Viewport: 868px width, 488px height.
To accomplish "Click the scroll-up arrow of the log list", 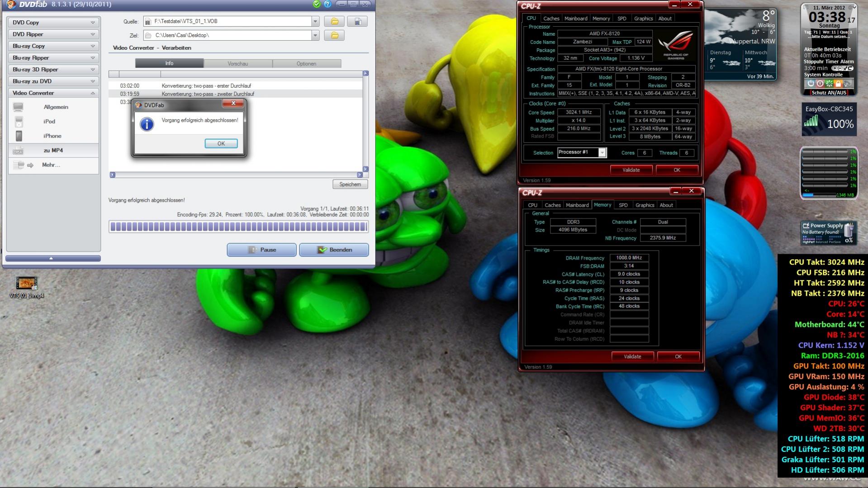I will click(365, 73).
